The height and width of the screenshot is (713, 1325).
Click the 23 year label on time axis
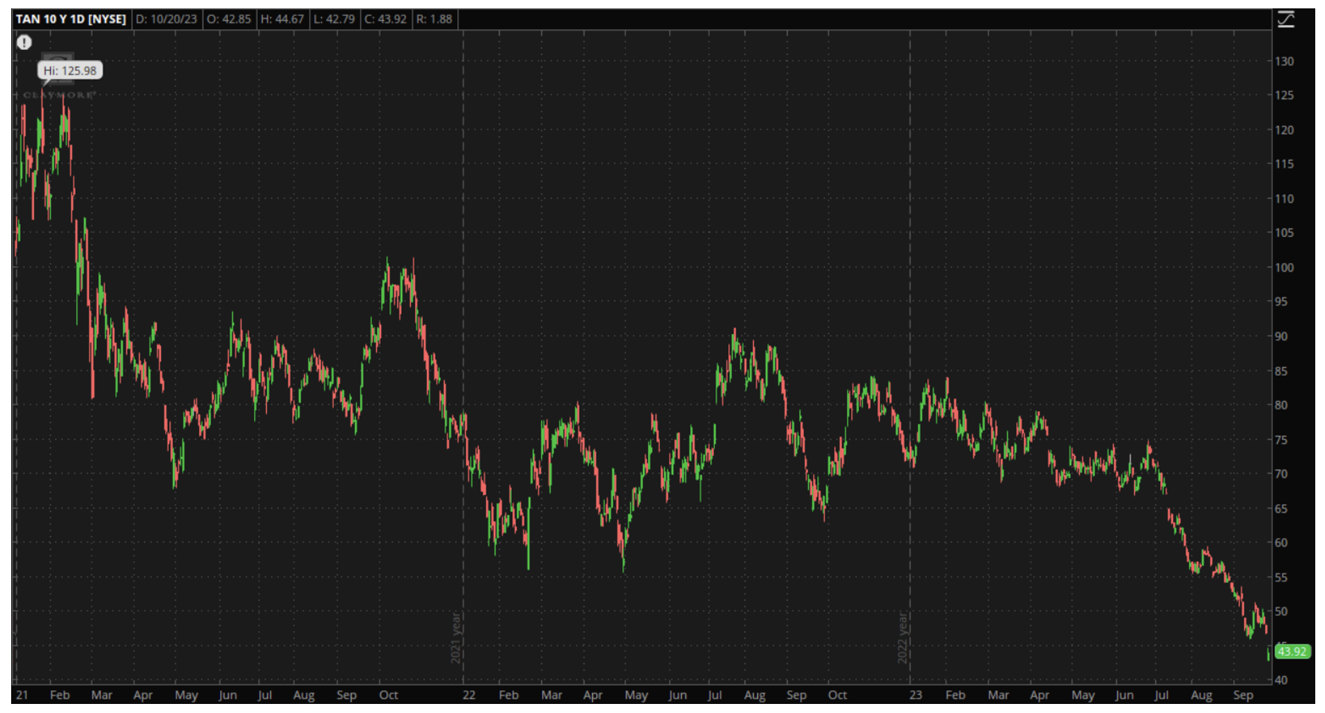(915, 695)
